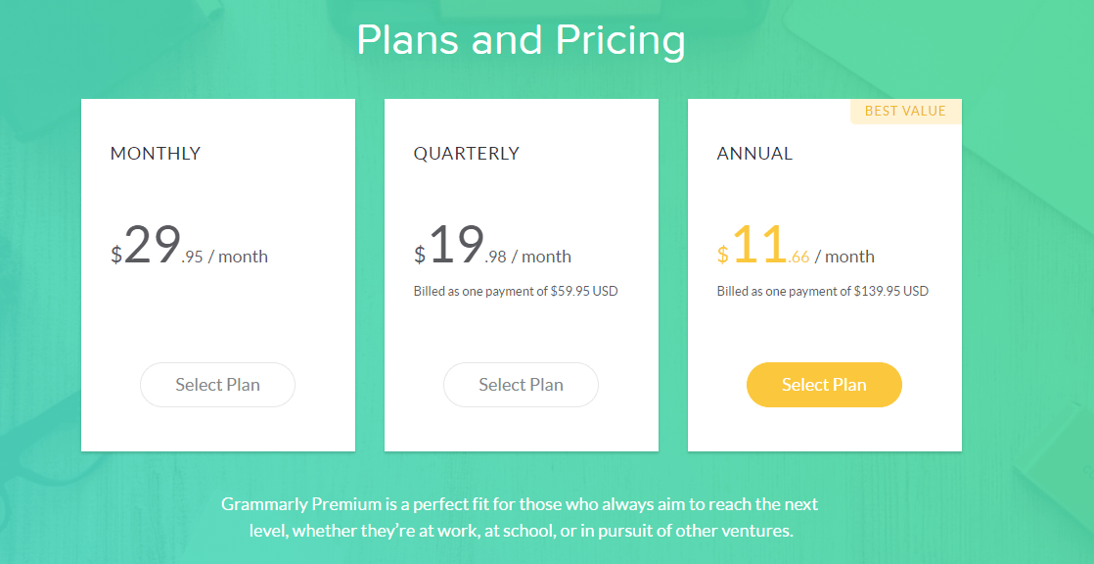This screenshot has height=564, width=1094.
Task: Click the QUARTERLY plan heading
Action: tap(467, 154)
